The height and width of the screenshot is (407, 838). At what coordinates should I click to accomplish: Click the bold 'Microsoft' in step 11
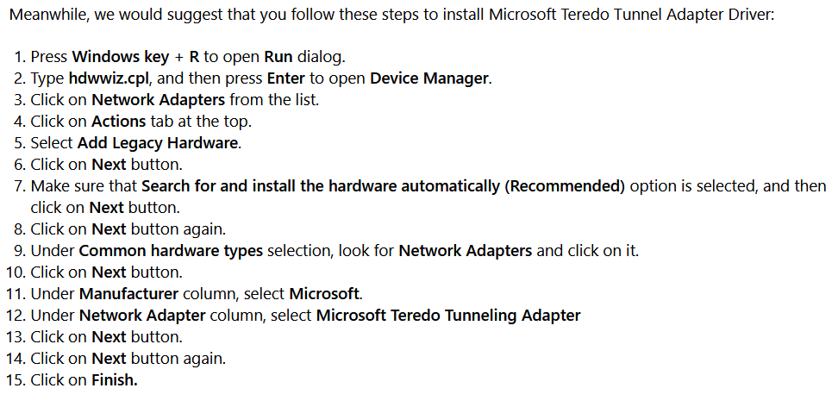click(324, 294)
